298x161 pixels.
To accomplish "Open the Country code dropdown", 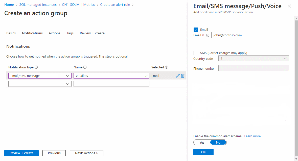I will (254, 59).
